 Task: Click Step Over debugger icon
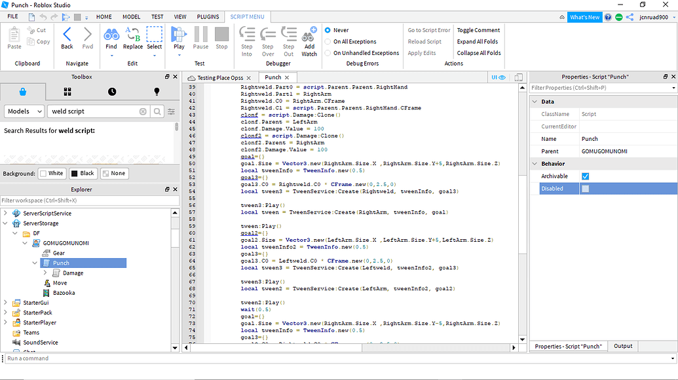point(268,34)
